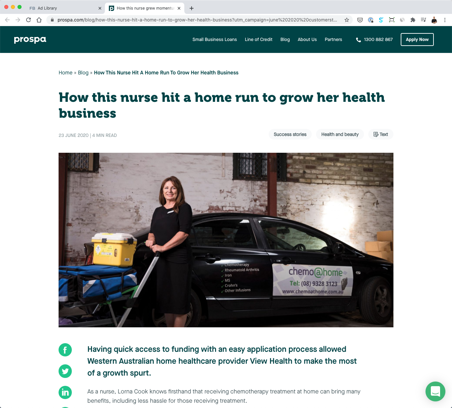Share article on Facebook icon
452x408 pixels.
(x=65, y=350)
